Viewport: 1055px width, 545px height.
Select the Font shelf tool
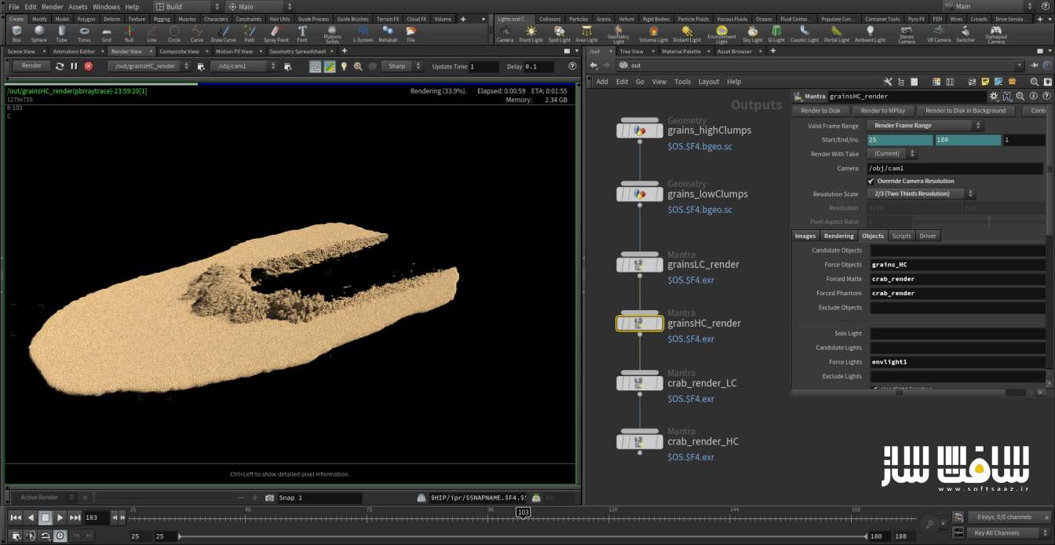302,34
